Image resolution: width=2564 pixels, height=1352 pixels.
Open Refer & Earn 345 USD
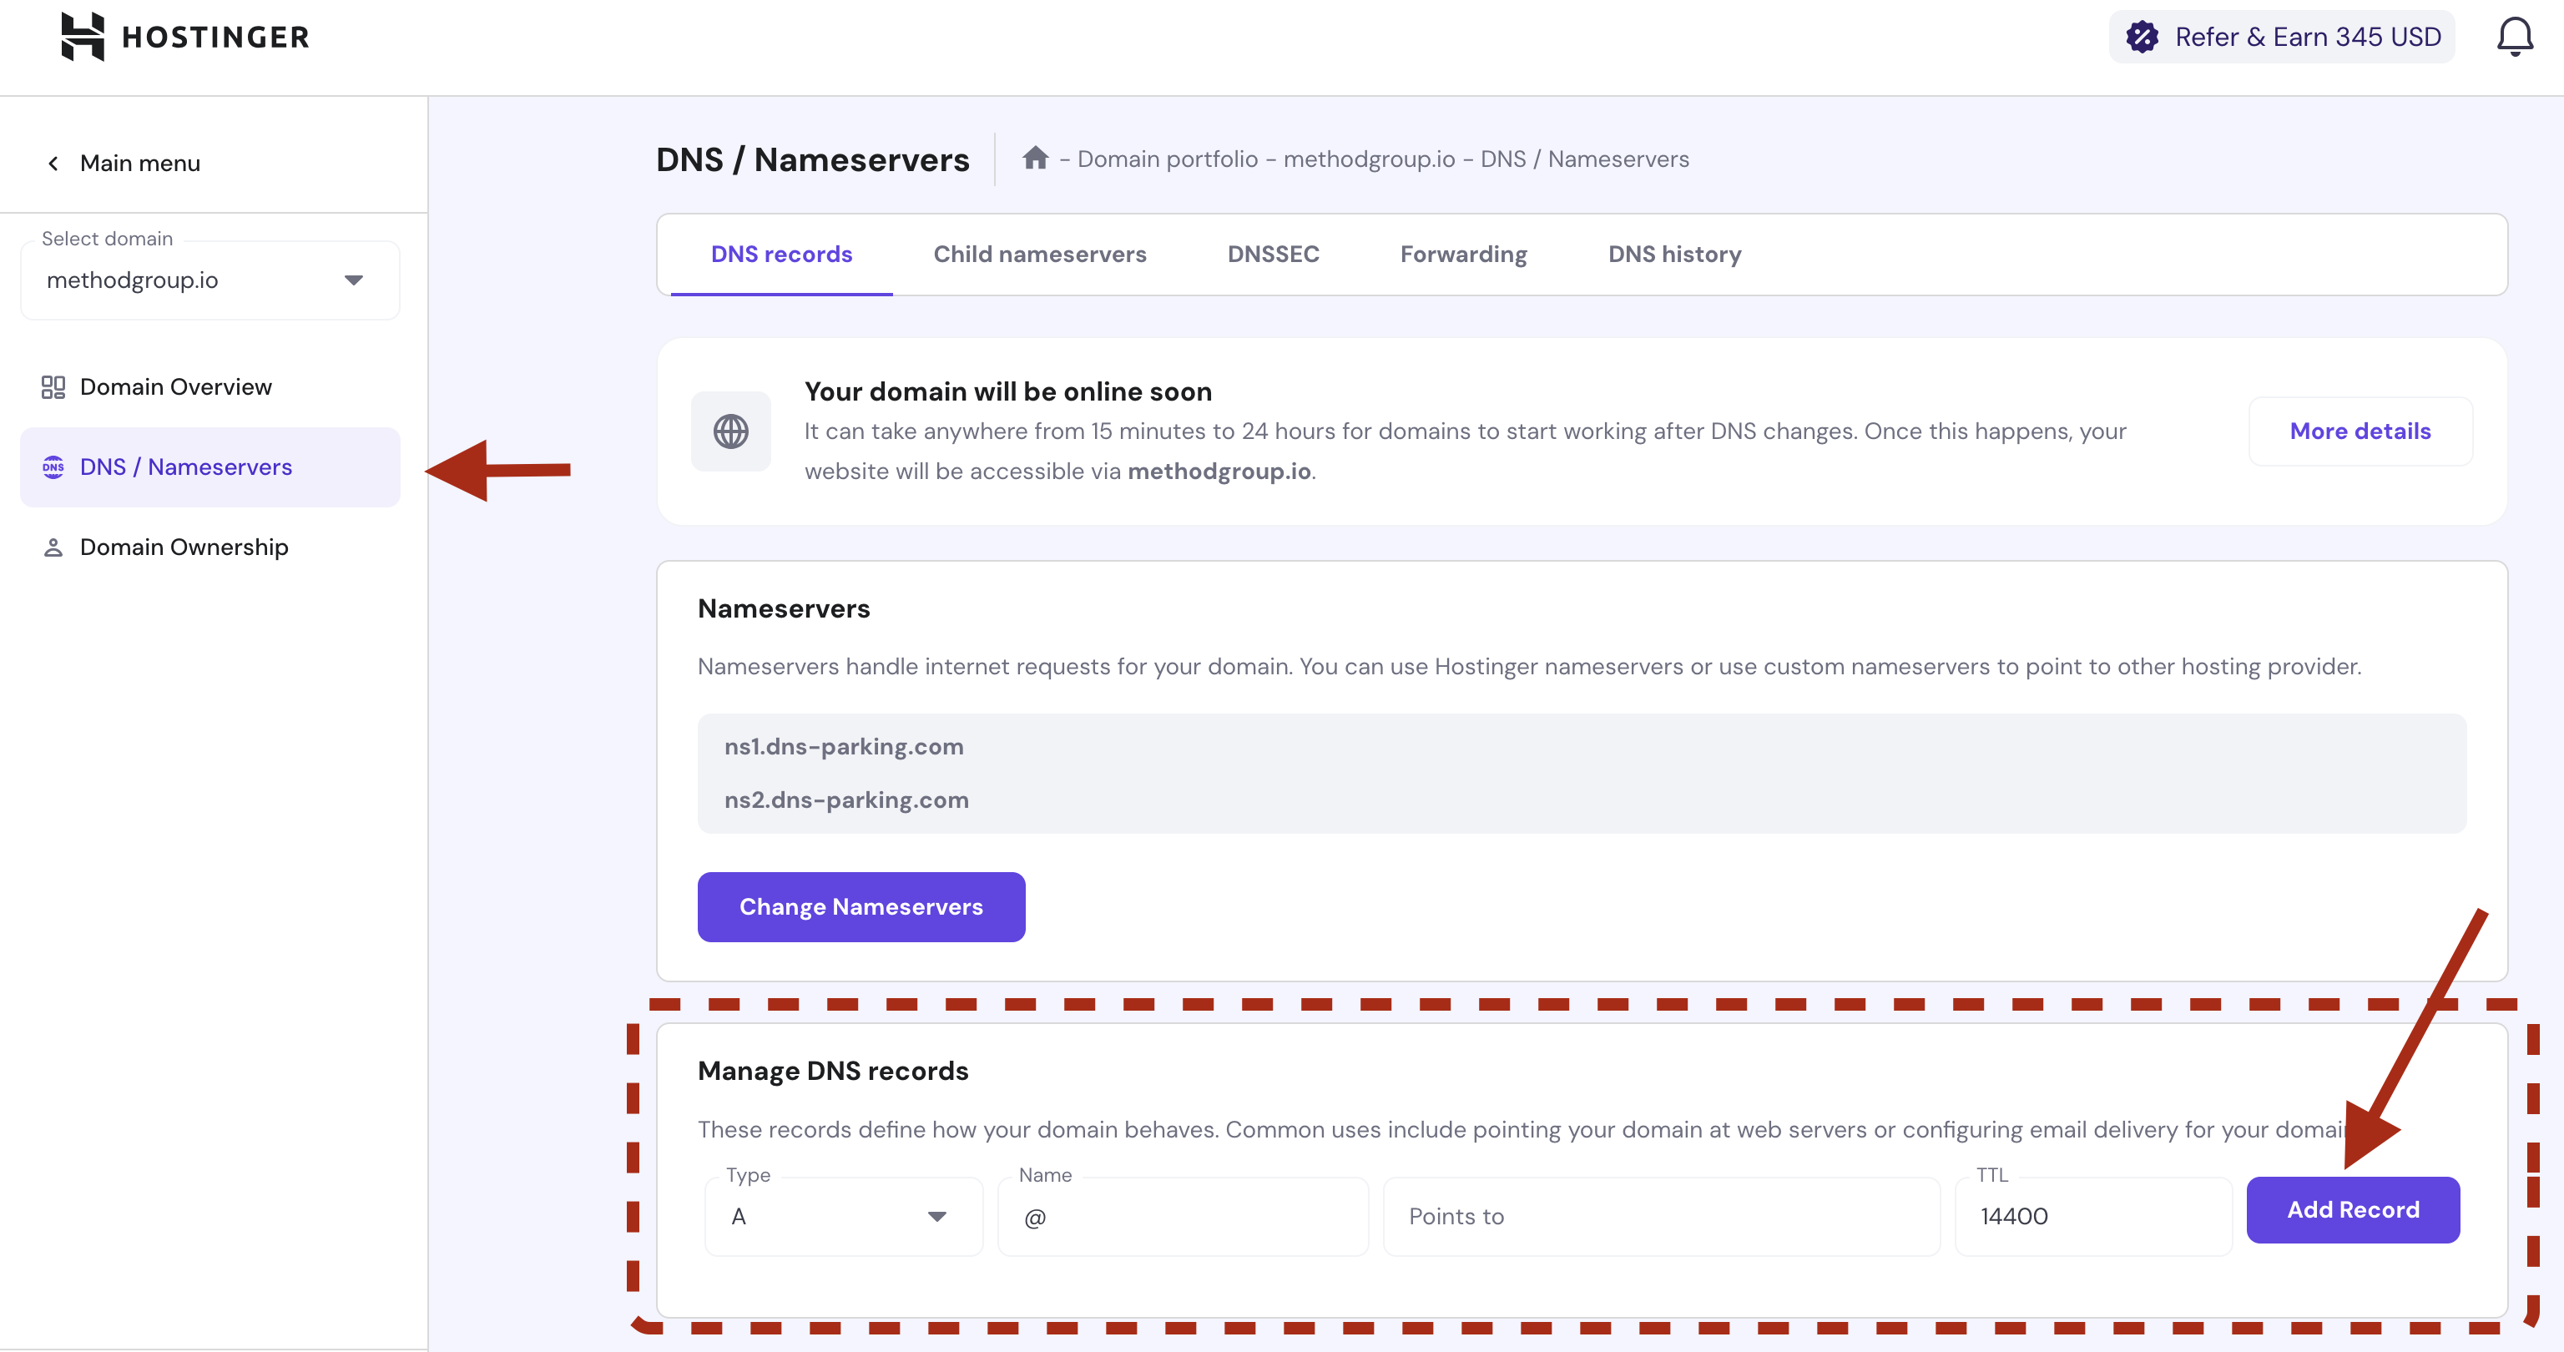[x=2281, y=37]
